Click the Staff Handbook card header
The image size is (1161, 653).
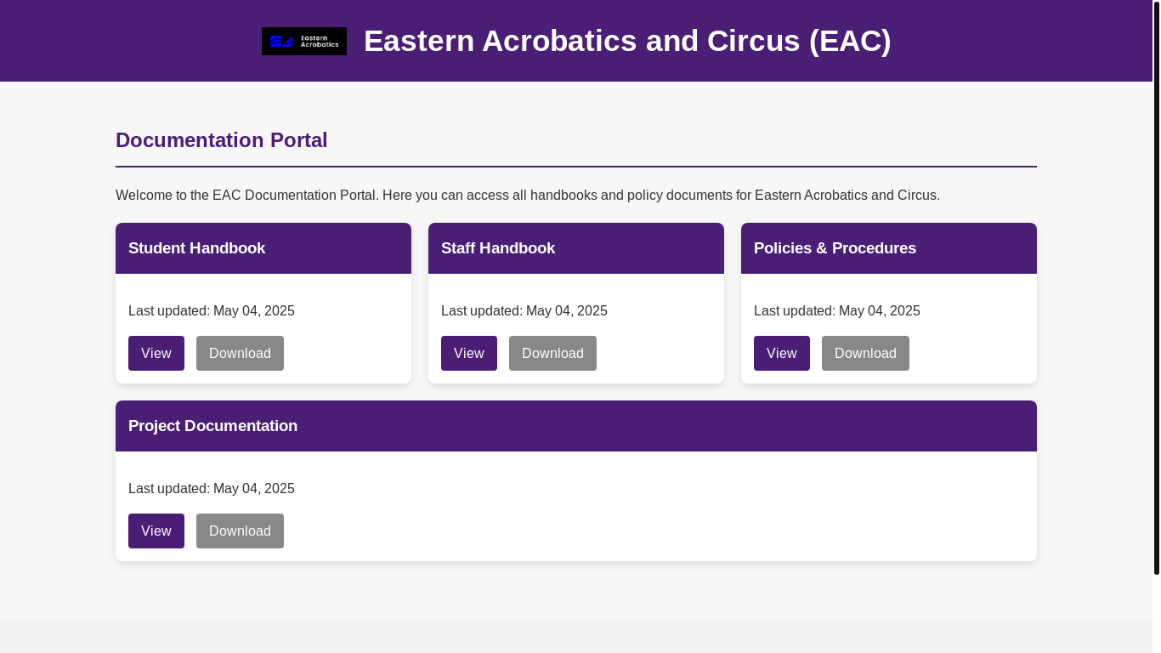pyautogui.click(x=576, y=248)
